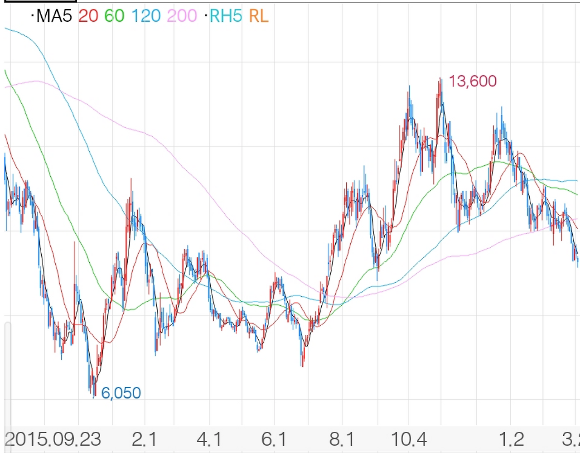Viewport: 580px width, 453px height.
Task: Click the 13,600 high price label
Action: [x=473, y=81]
